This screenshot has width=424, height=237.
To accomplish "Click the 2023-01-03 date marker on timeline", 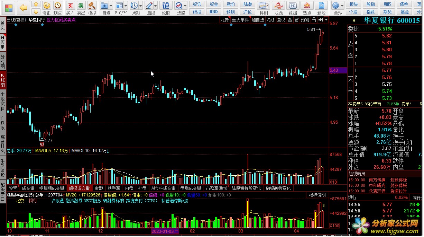I will coord(165,231).
